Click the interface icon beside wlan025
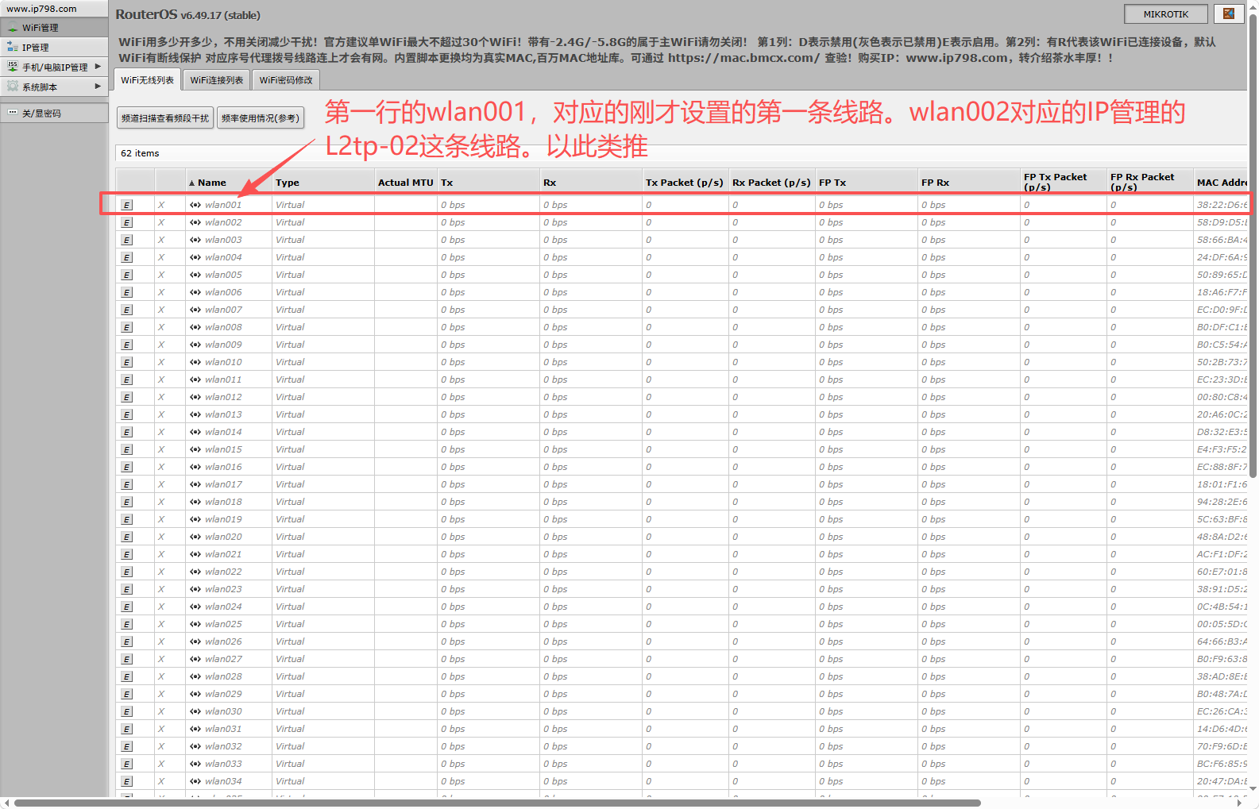The image size is (1259, 809). (195, 624)
